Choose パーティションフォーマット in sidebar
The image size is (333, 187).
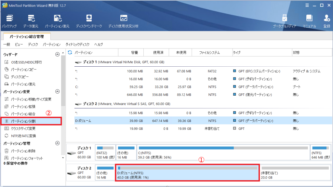click(24, 158)
